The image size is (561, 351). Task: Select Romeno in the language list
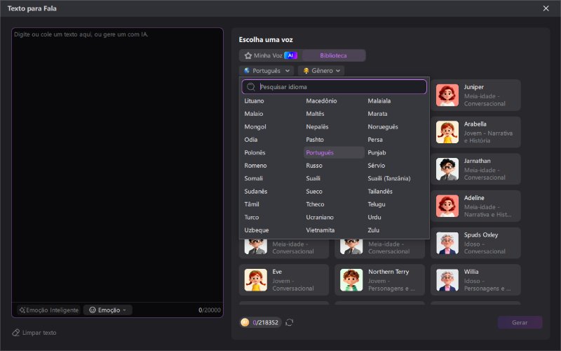click(255, 166)
